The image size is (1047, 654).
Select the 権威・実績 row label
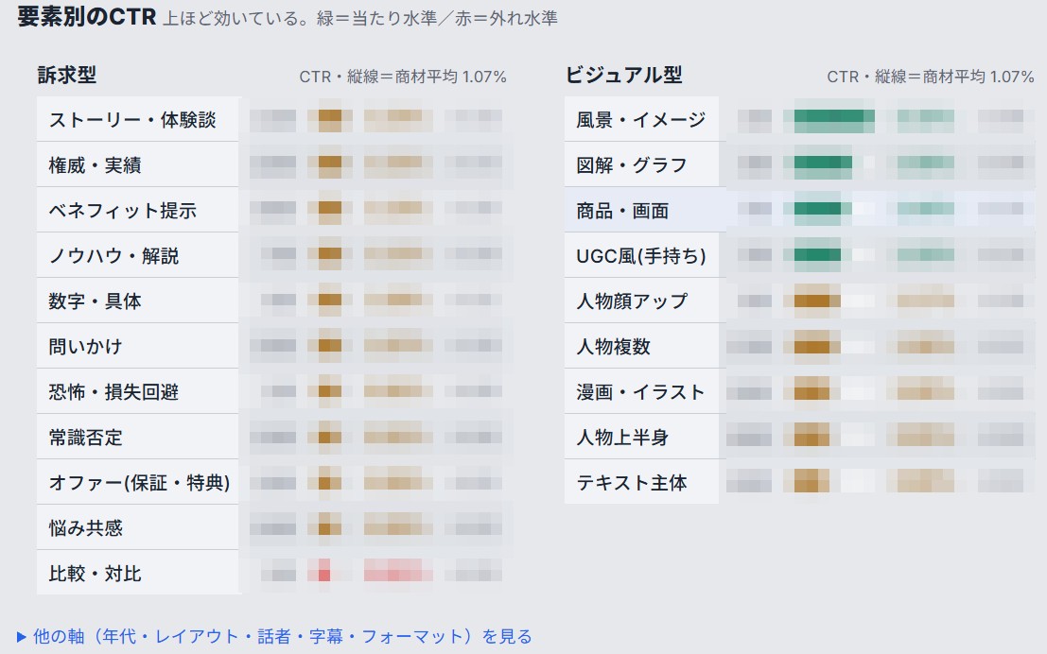[95, 164]
